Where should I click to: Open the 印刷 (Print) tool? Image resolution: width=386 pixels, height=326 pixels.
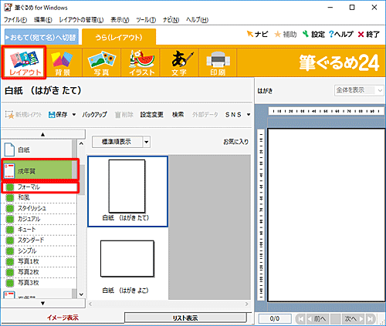[218, 63]
